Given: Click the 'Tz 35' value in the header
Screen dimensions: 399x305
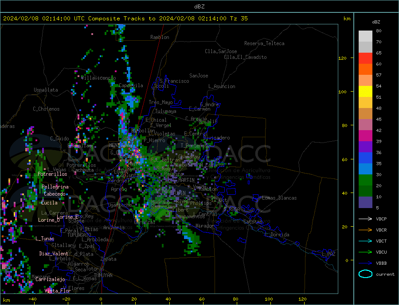Looking at the screenshot, I should pos(239,19).
